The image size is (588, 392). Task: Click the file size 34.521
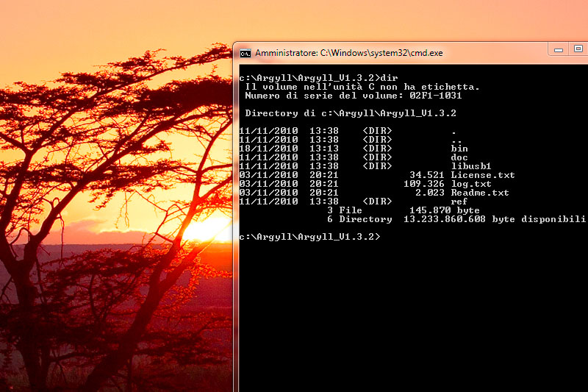point(427,175)
